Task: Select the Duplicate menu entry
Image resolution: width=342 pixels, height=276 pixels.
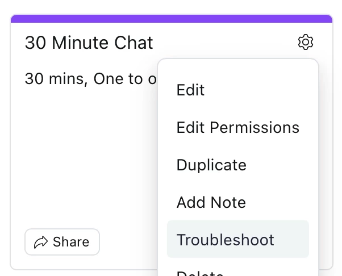Action: tap(238, 165)
